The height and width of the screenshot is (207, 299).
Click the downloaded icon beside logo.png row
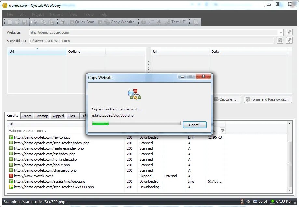(11, 181)
